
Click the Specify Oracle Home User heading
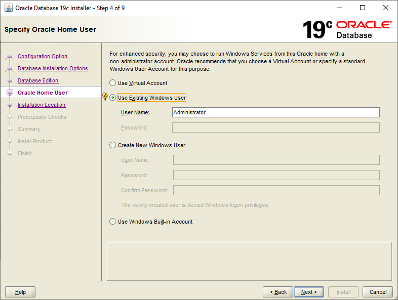(x=50, y=29)
